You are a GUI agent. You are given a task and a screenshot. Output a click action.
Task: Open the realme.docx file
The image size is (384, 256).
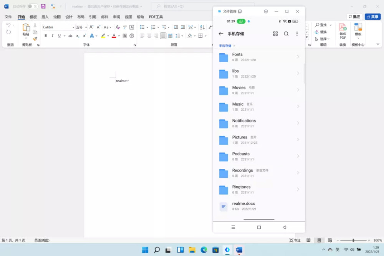243,206
